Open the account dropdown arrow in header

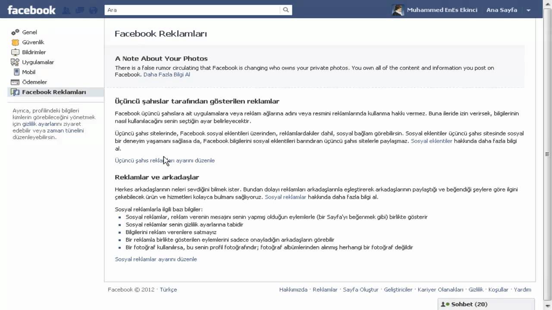(529, 10)
